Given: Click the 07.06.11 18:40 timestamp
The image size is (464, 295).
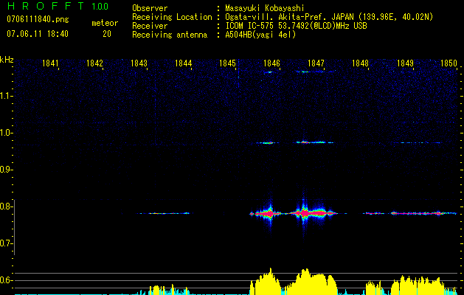Looking at the screenshot, I should (37, 34).
